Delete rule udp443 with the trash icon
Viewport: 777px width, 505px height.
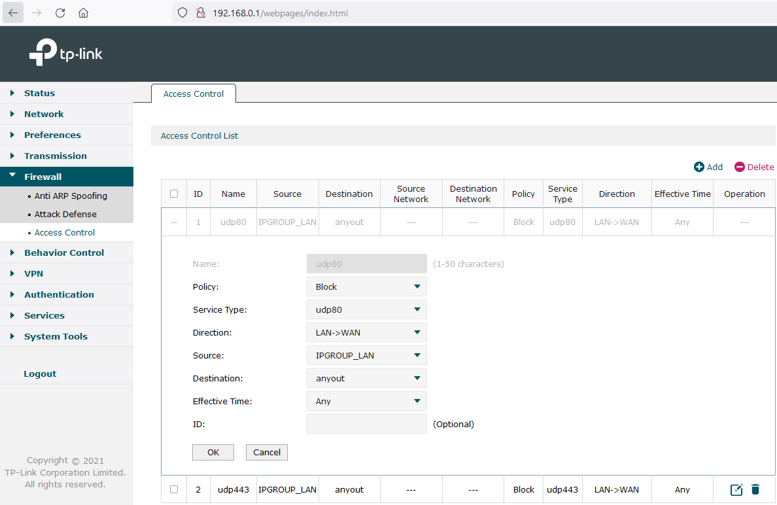click(x=755, y=490)
